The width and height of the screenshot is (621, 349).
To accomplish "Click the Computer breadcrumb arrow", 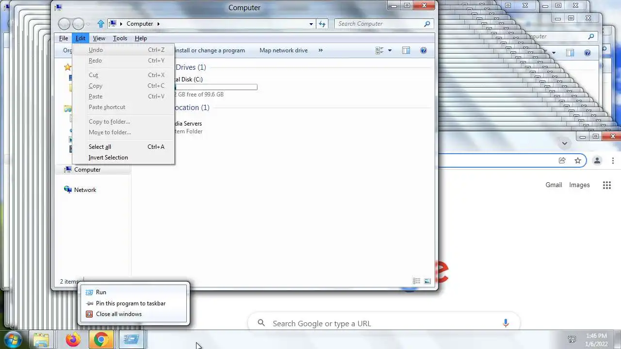I will point(158,24).
